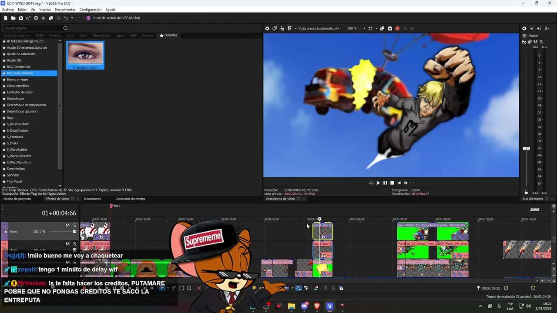Open the Master bus FX icon

[524, 42]
